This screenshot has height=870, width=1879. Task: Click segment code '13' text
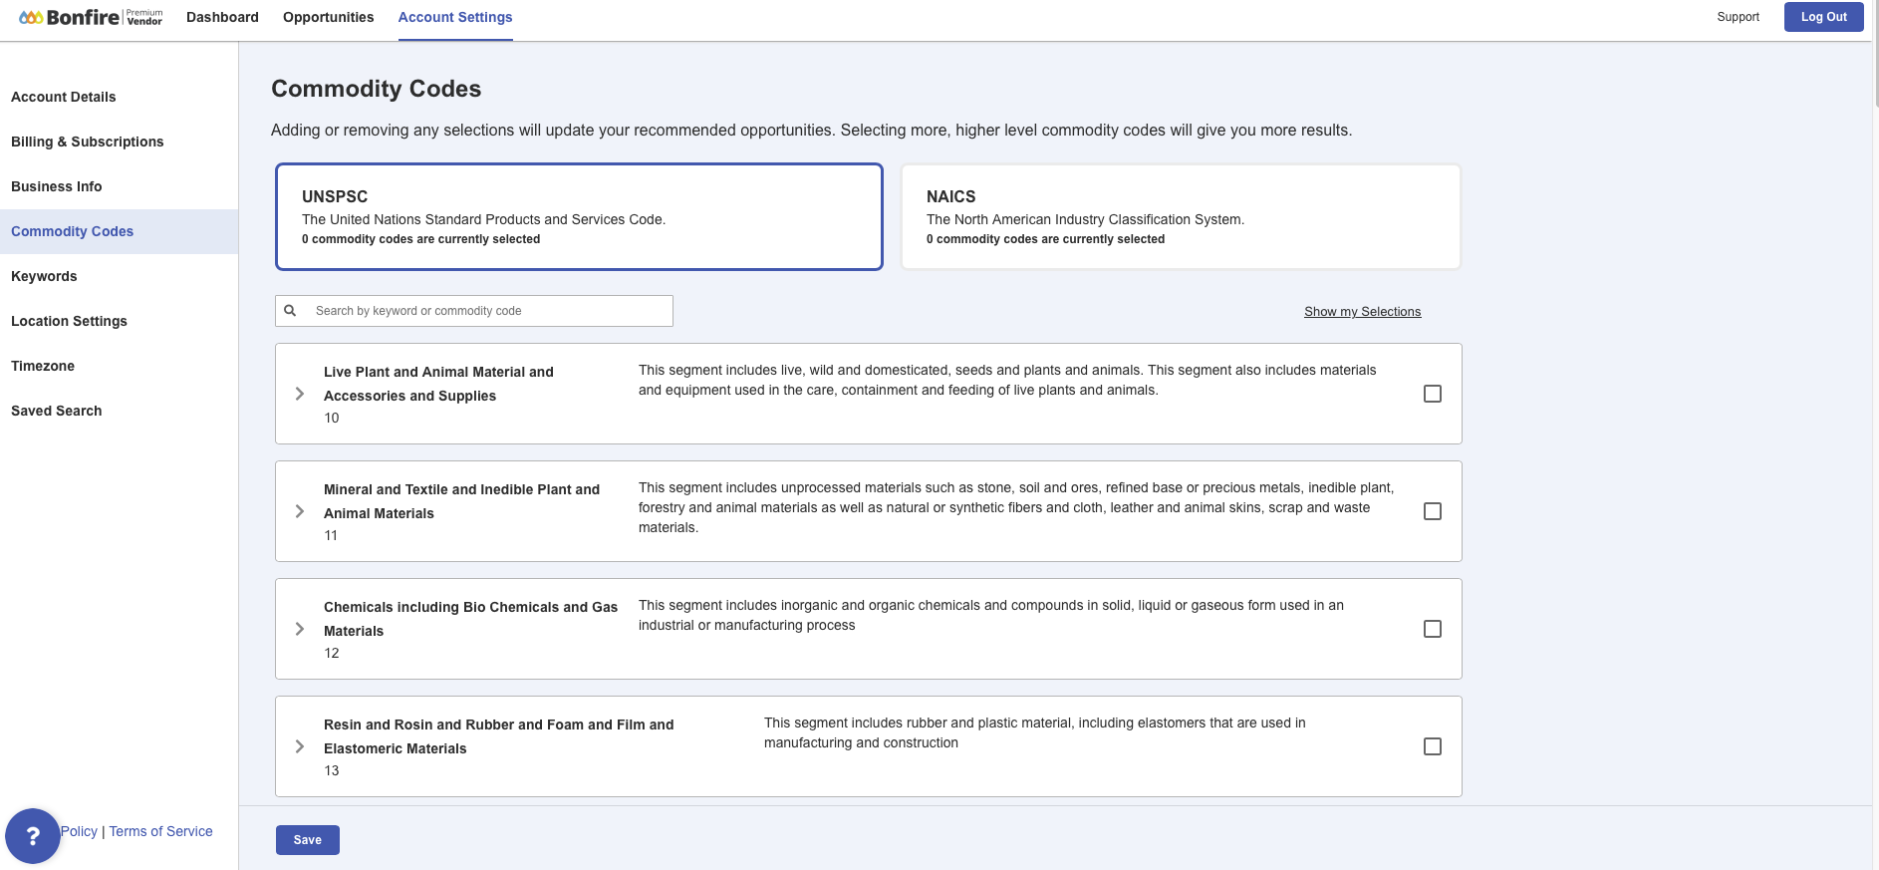332,770
